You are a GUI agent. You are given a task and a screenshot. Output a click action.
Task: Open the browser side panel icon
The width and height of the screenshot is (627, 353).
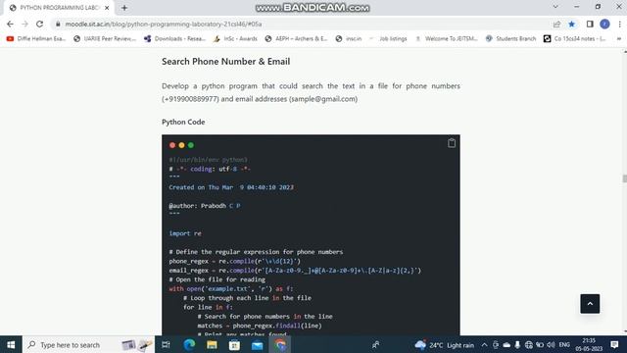[590, 24]
